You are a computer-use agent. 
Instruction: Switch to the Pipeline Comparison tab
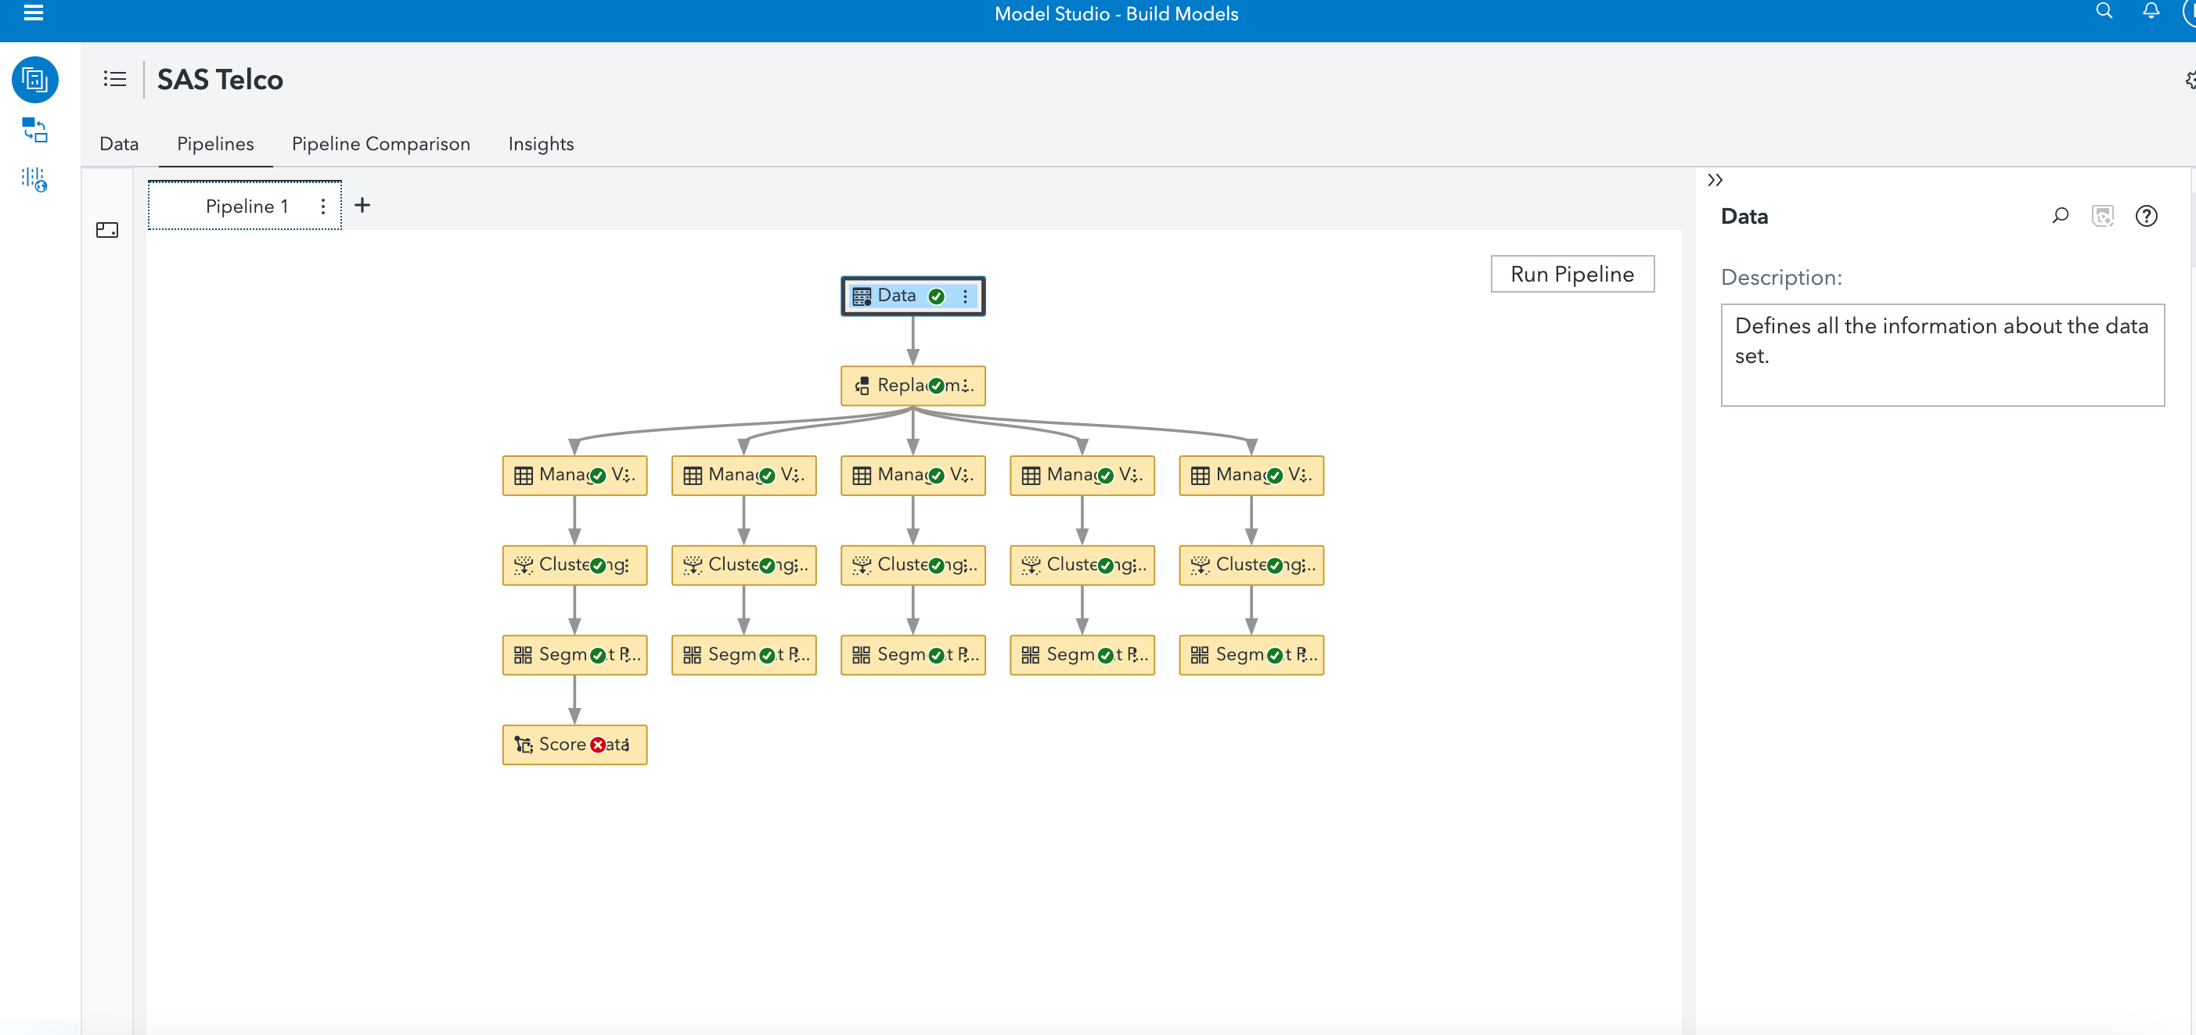[380, 144]
